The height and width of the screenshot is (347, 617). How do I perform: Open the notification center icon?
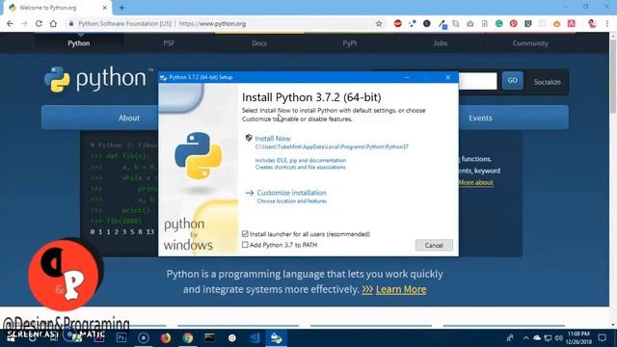pos(602,338)
